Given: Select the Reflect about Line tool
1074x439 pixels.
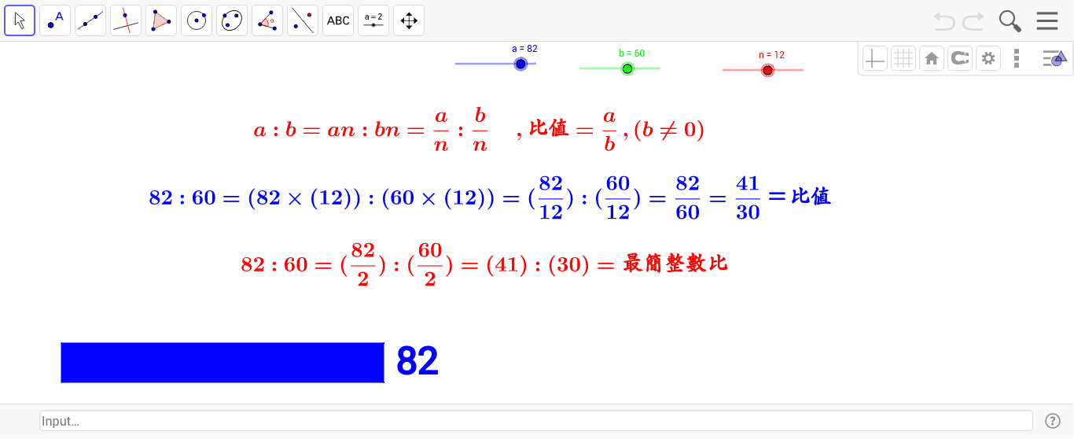Looking at the screenshot, I should tap(303, 20).
